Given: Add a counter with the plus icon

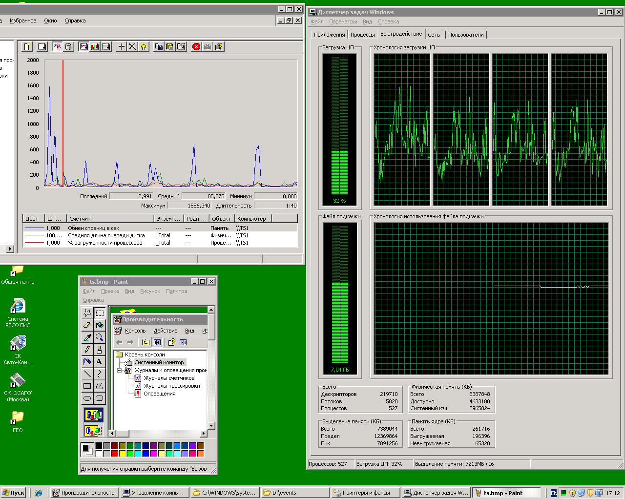Looking at the screenshot, I should point(121,46).
